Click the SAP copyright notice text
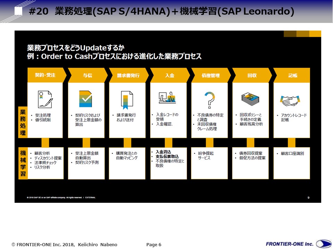This screenshot has width=333, height=250. coord(61,198)
